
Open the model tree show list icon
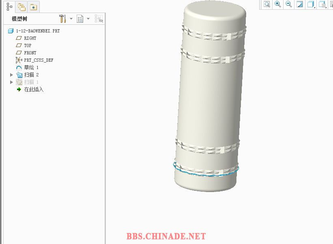pos(80,19)
